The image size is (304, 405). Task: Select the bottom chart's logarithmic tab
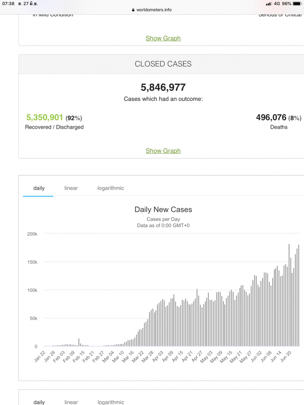tap(111, 402)
